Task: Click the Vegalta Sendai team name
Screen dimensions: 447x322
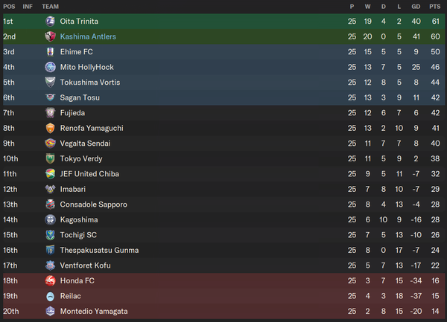Action: click(x=85, y=144)
